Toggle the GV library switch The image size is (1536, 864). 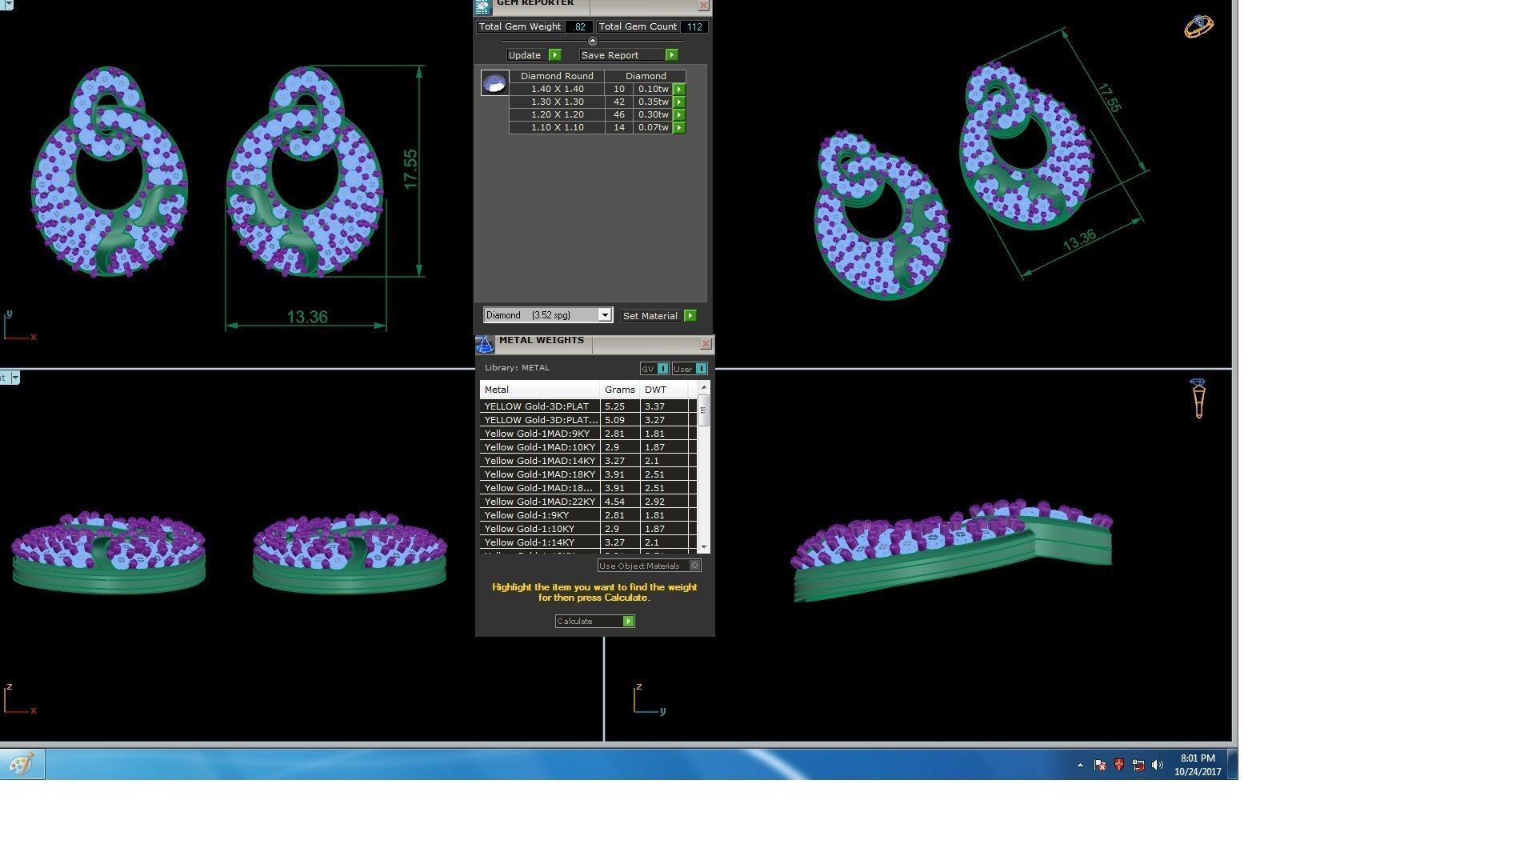[x=662, y=369]
